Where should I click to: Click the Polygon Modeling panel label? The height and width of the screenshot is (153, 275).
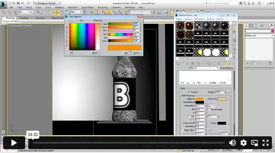pyautogui.click(x=11, y=21)
